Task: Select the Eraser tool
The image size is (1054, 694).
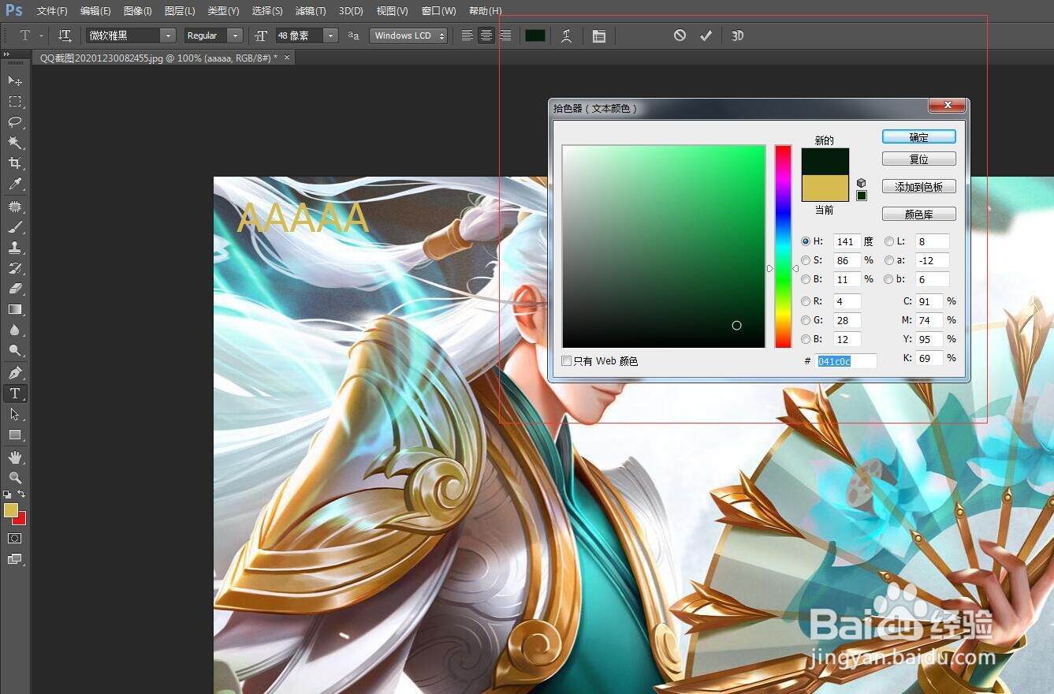Action: click(x=15, y=288)
